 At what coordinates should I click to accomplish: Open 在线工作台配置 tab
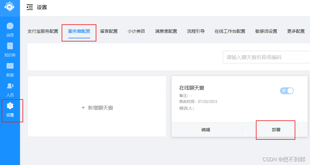pyautogui.click(x=230, y=31)
